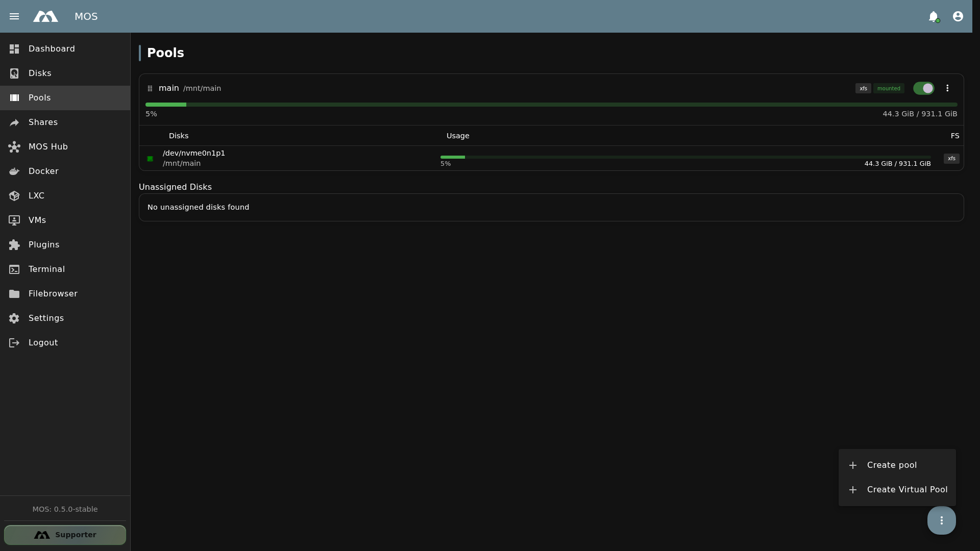This screenshot has height=551, width=980.
Task: Click the /mnt/main path next to pool name
Action: tap(202, 88)
